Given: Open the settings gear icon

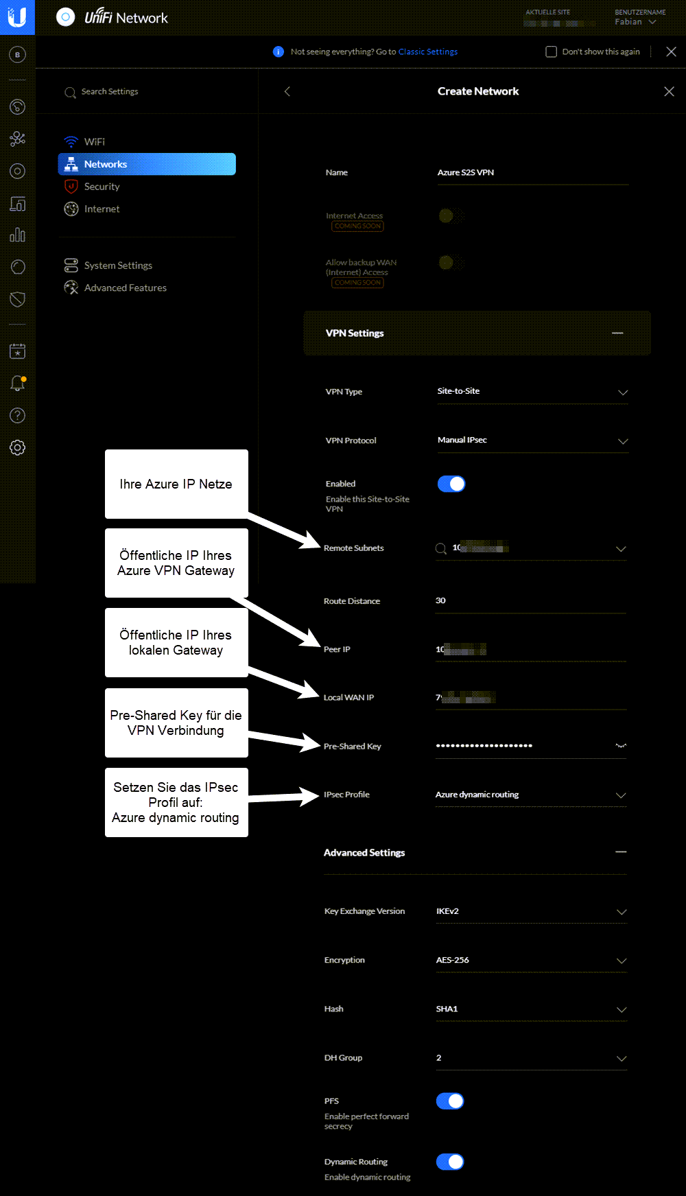Looking at the screenshot, I should (18, 447).
